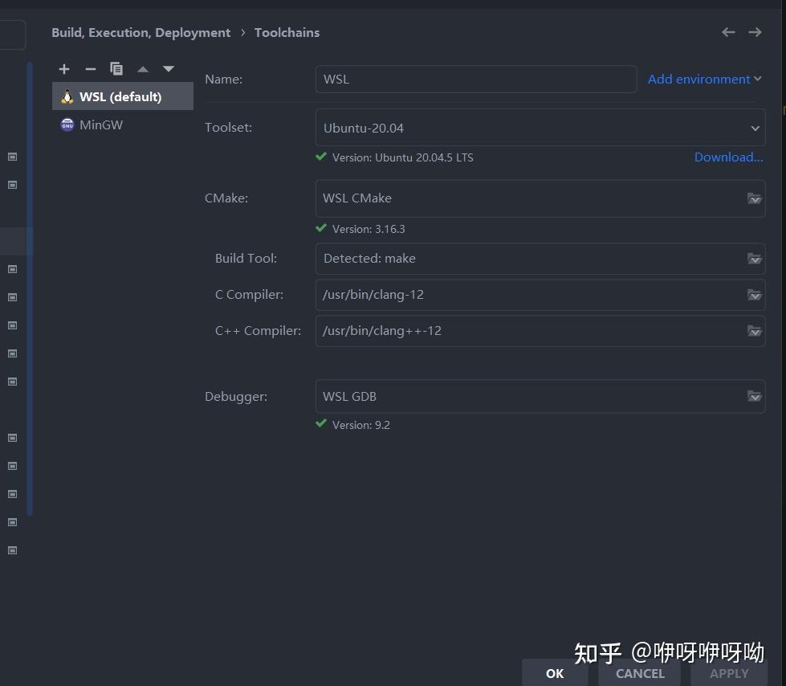The height and width of the screenshot is (686, 786).
Task: Confirm settings with the OK button
Action: click(x=554, y=673)
